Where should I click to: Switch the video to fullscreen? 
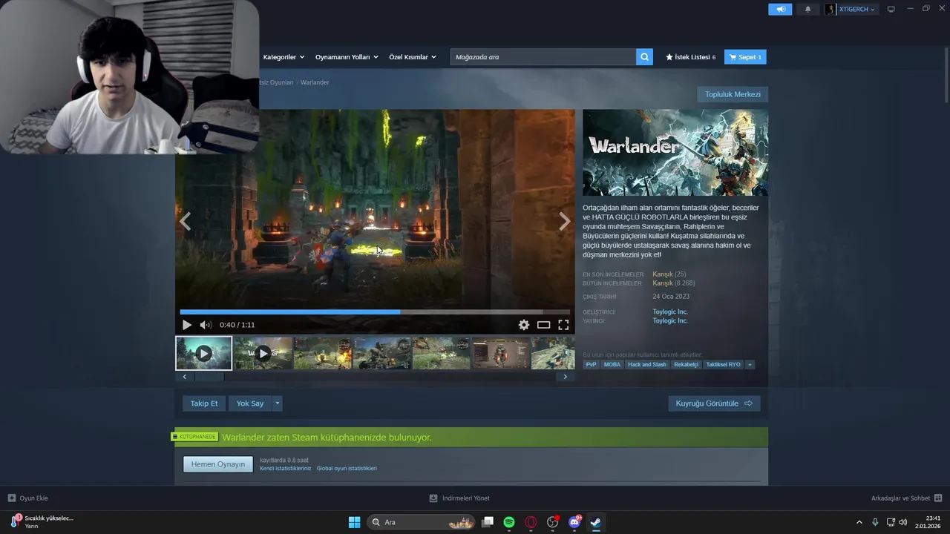click(x=563, y=325)
